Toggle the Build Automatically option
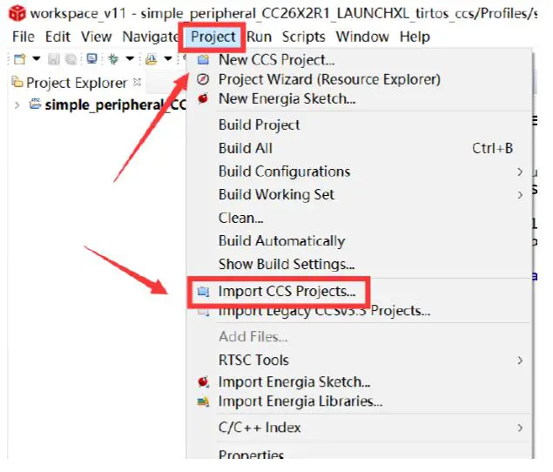 pyautogui.click(x=281, y=241)
